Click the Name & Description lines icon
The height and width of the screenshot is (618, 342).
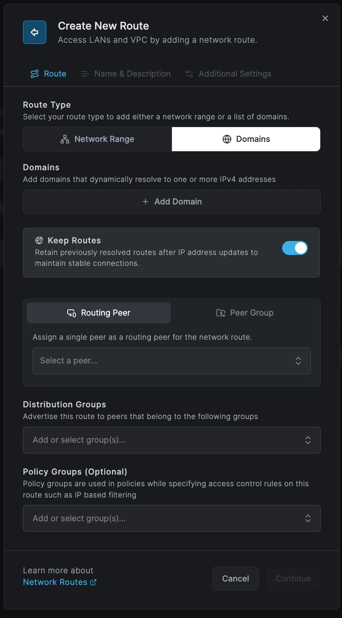click(85, 74)
